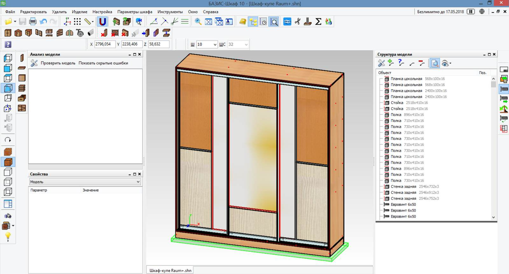Open the Параметры шкафа menu
The height and width of the screenshot is (274, 509).
[135, 12]
